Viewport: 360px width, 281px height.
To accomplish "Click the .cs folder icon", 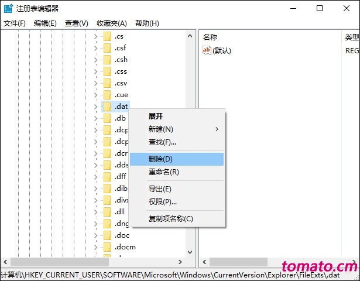I will tap(107, 36).
